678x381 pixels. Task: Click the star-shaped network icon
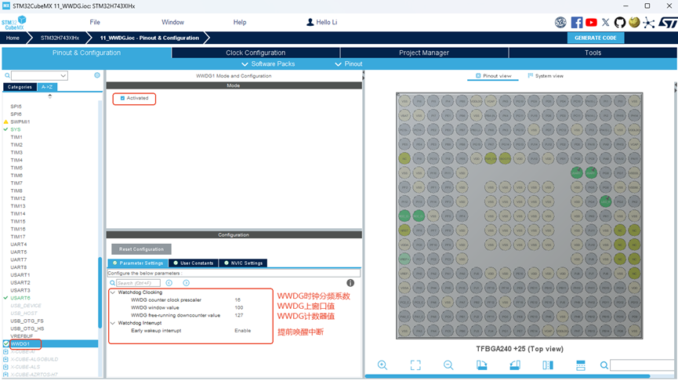click(648, 23)
